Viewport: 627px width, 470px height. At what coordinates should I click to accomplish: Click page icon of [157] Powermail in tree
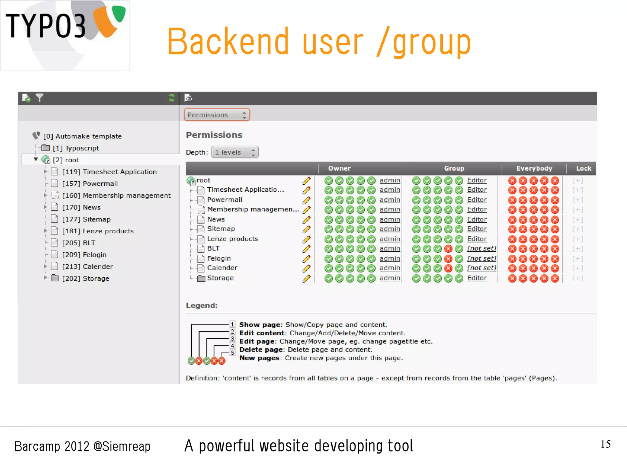[54, 183]
